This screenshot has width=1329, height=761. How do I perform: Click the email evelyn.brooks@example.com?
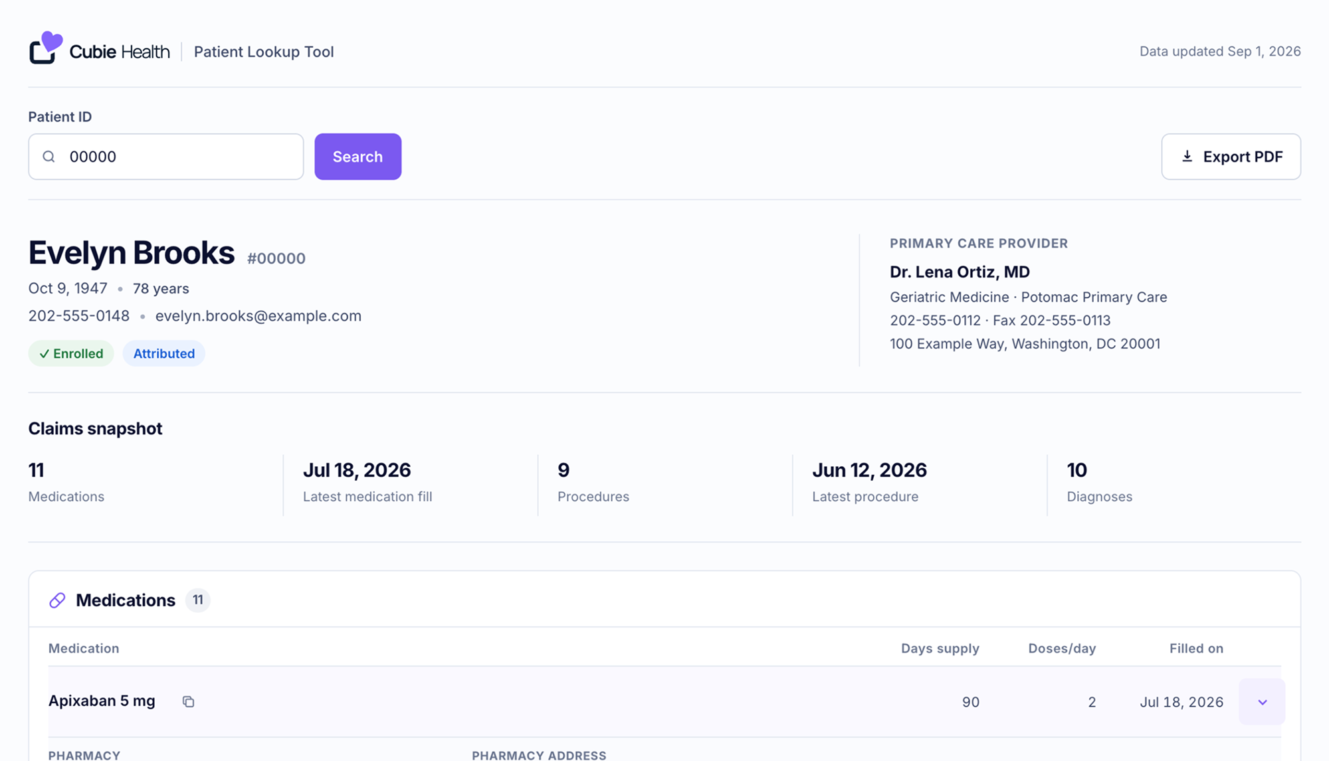pos(258,316)
